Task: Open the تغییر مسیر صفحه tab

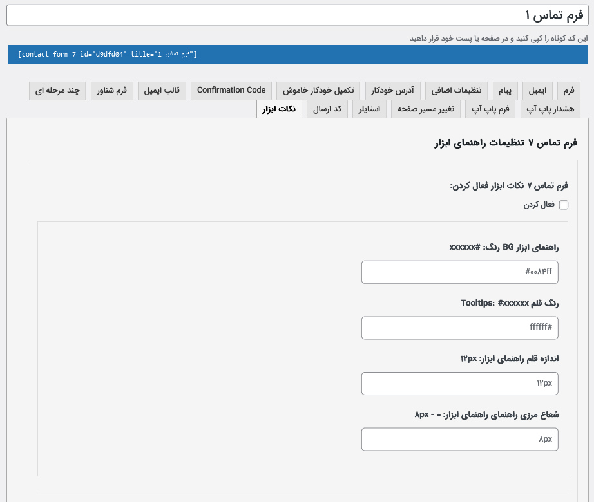Action: coord(426,109)
